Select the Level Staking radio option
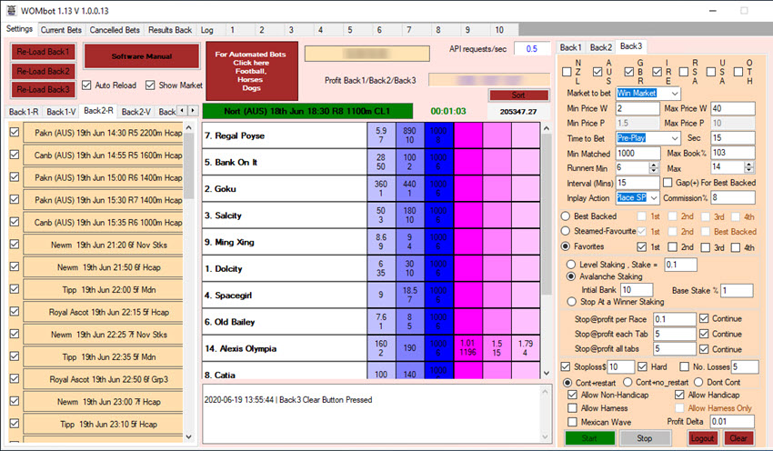This screenshot has height=451, width=773. point(571,264)
